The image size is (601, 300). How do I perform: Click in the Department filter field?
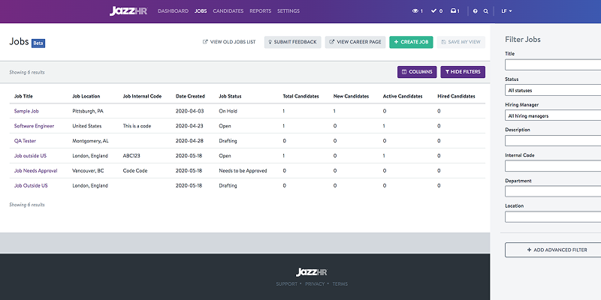[553, 191]
